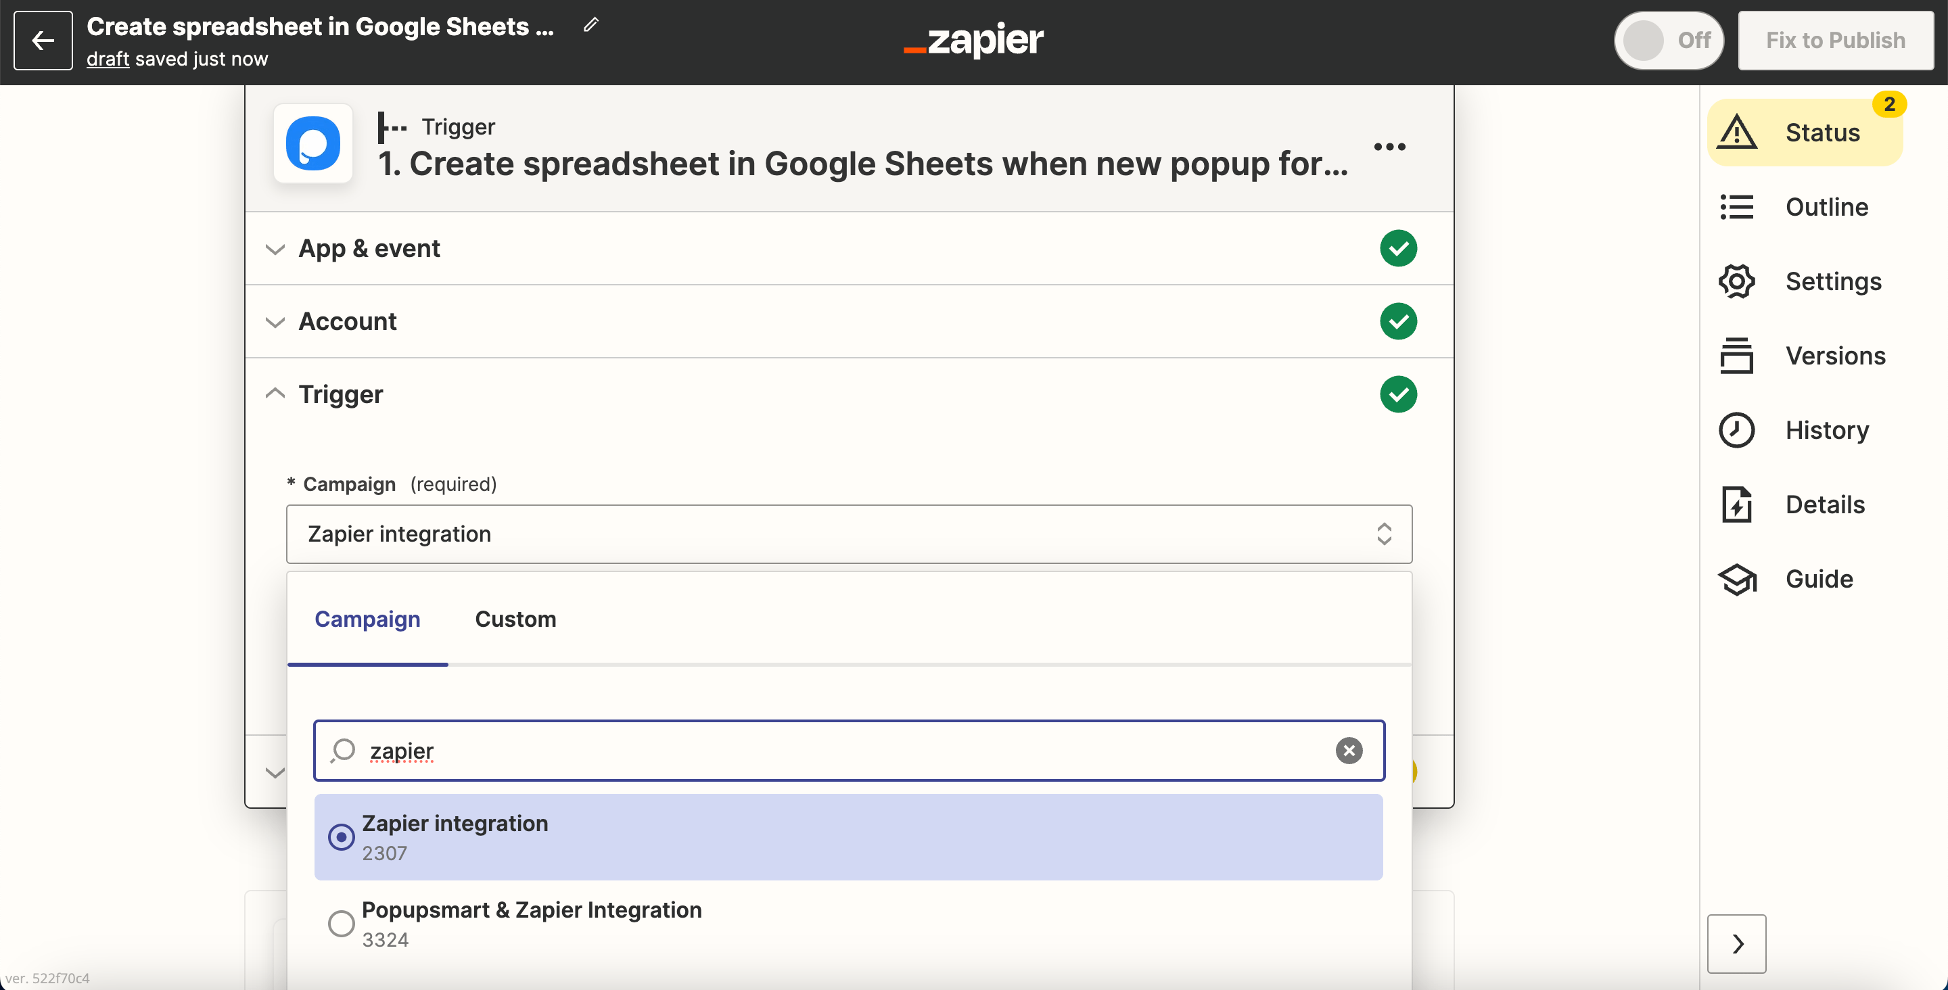1948x990 pixels.
Task: Expand the Account section
Action: click(347, 321)
